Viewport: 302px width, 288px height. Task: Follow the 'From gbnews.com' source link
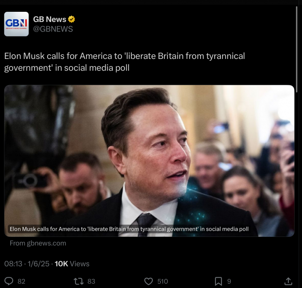tap(38, 243)
